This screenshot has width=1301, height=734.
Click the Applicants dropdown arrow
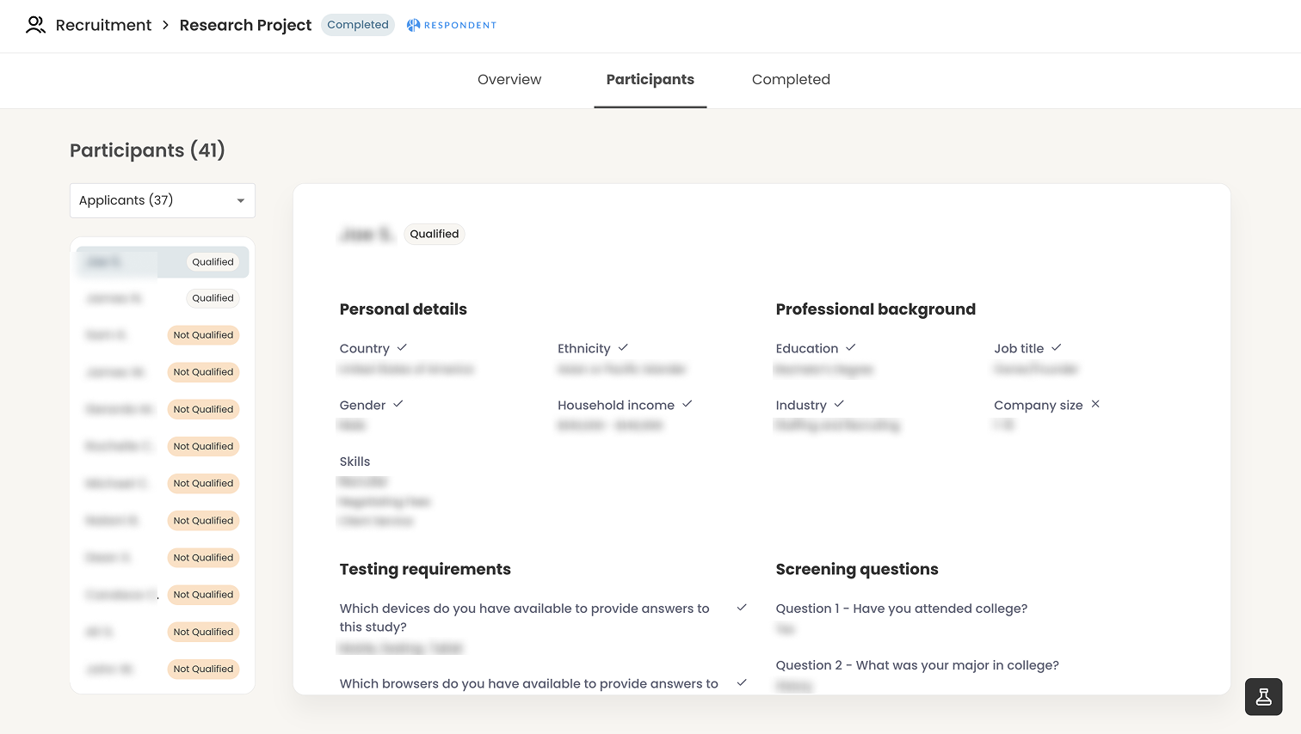(x=241, y=201)
